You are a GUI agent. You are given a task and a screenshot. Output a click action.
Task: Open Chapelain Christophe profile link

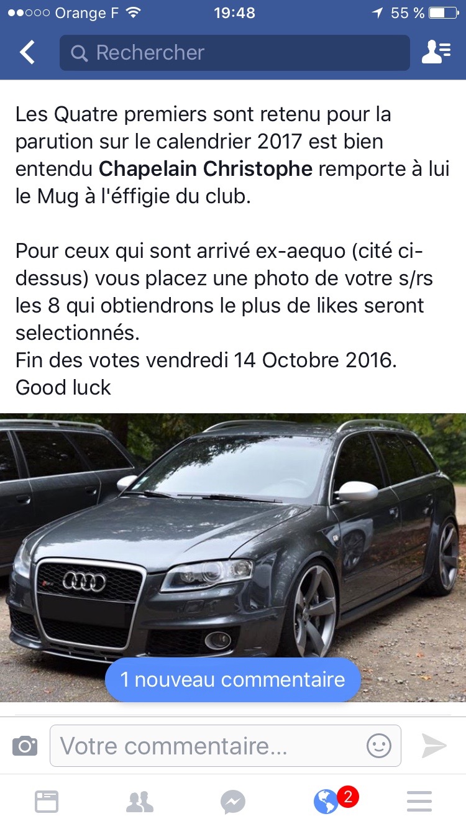tap(206, 168)
